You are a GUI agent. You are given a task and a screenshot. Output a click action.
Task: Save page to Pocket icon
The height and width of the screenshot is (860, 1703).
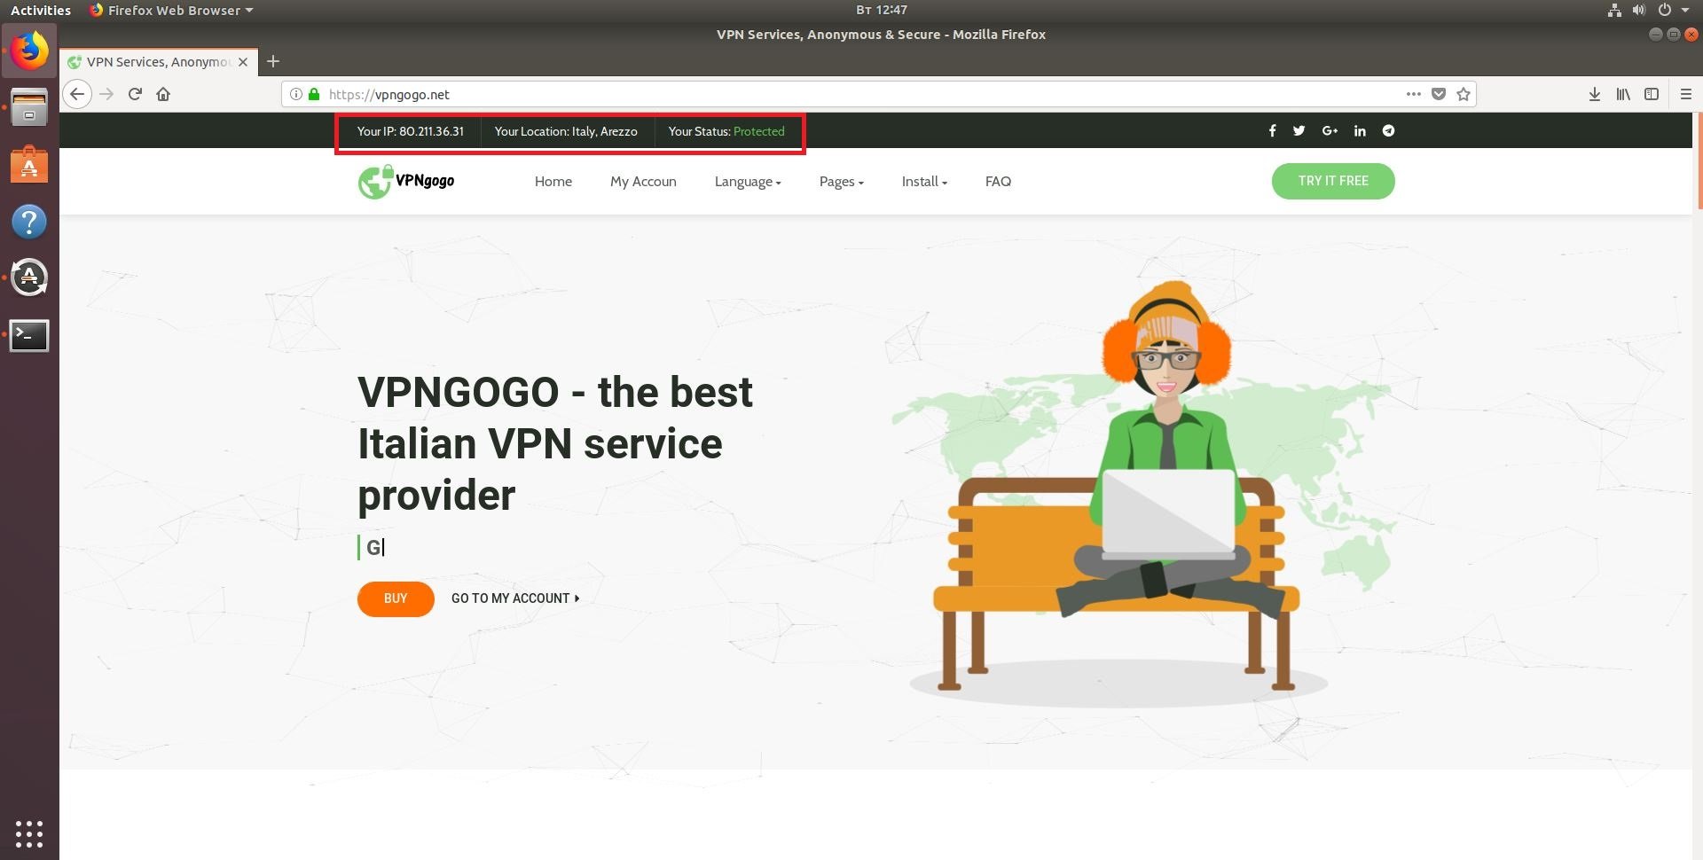coord(1439,94)
